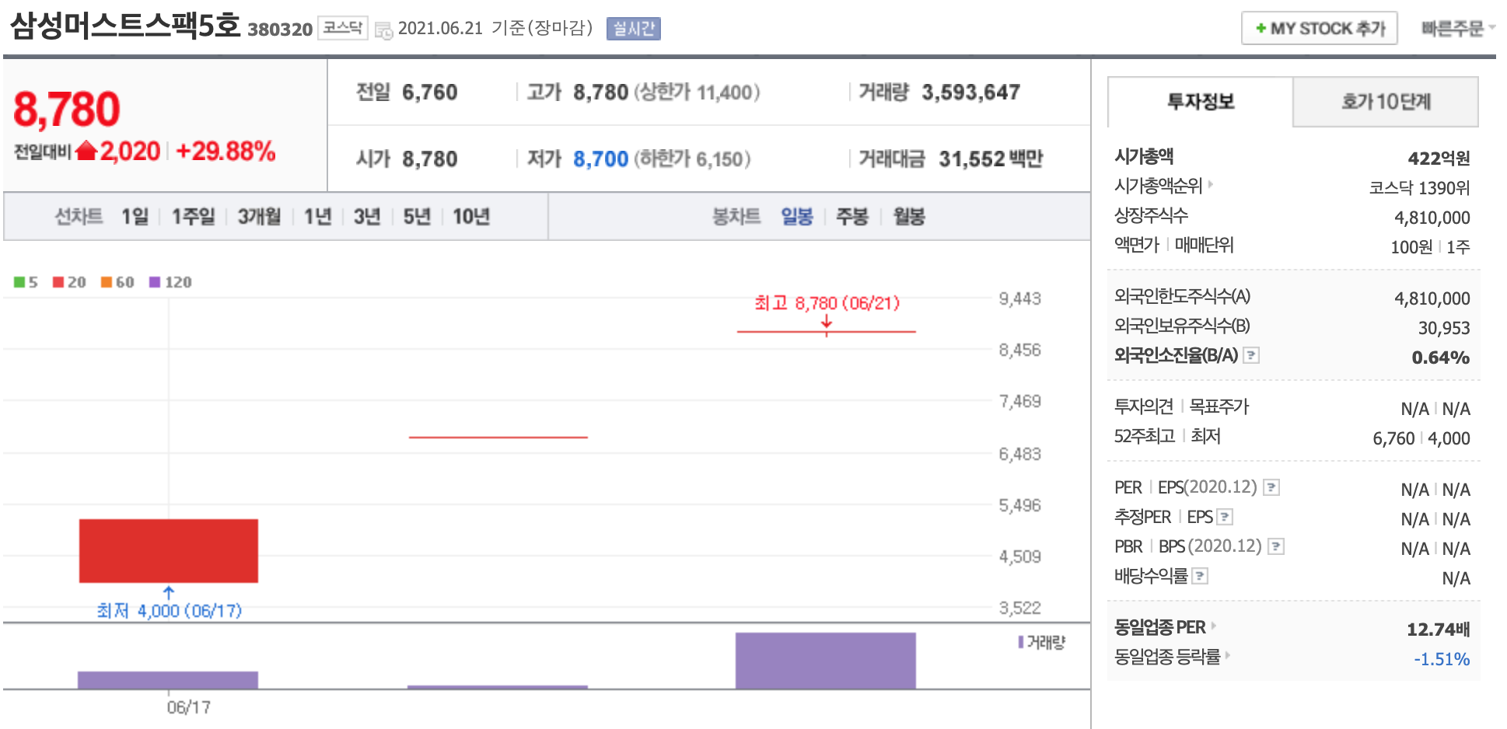Open help icon next to 배당수익률

1200,576
